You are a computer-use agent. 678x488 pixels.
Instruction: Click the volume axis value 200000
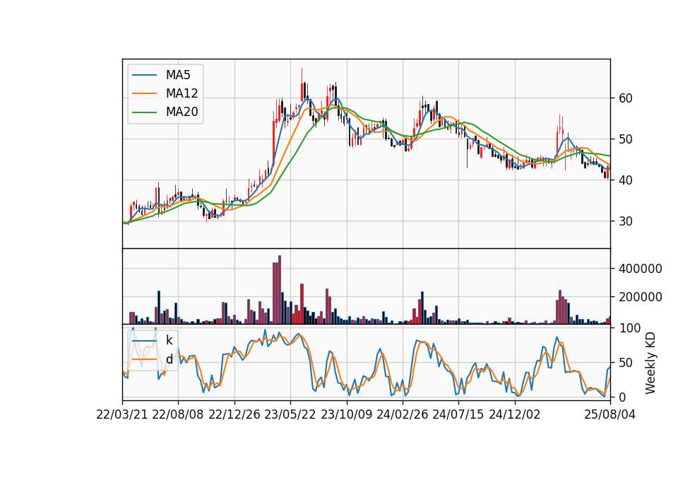(641, 297)
